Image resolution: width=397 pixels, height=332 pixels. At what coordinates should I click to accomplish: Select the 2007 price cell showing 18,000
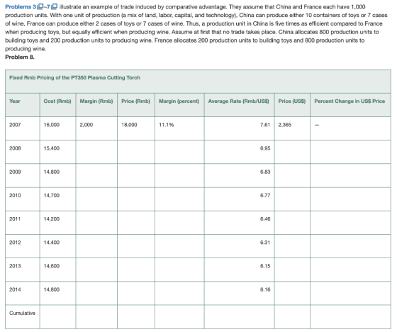click(x=129, y=125)
